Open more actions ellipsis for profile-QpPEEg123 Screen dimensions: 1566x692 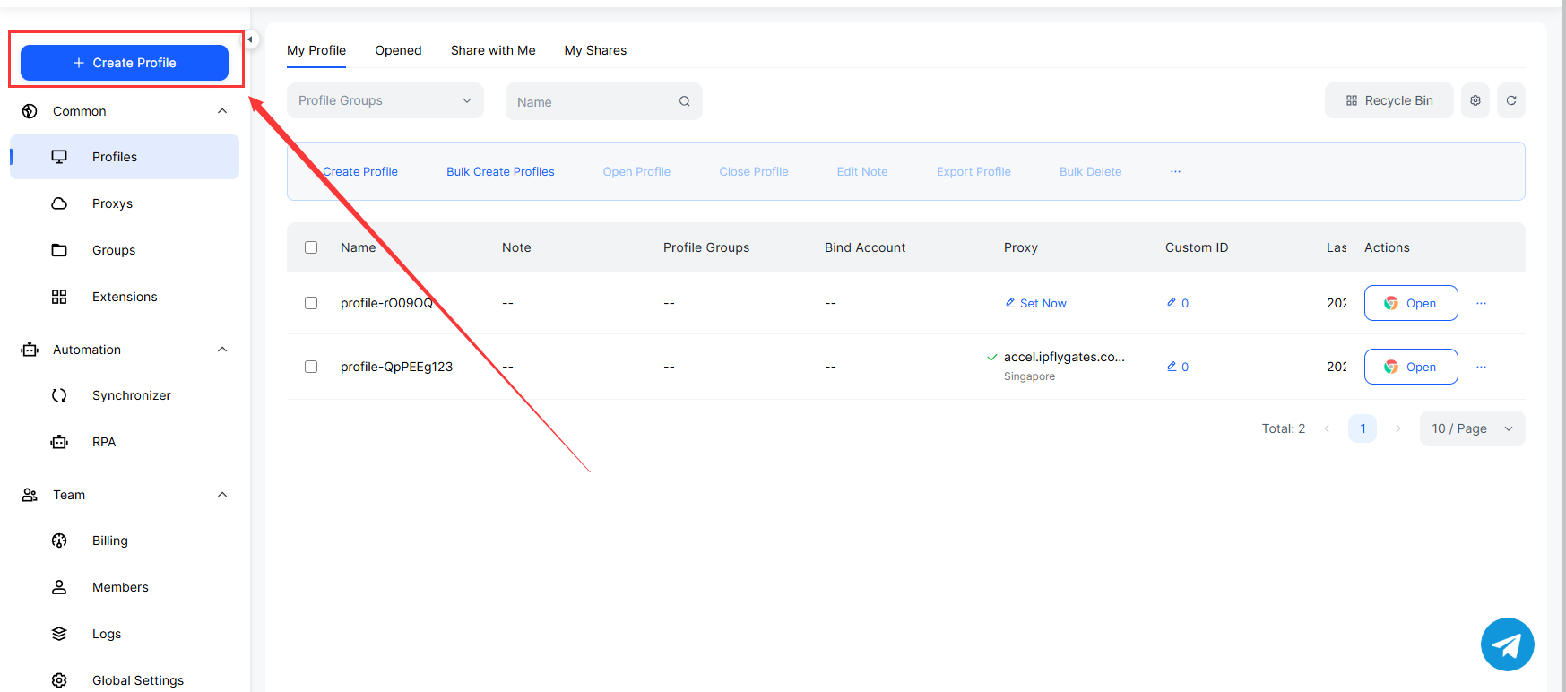(x=1481, y=367)
